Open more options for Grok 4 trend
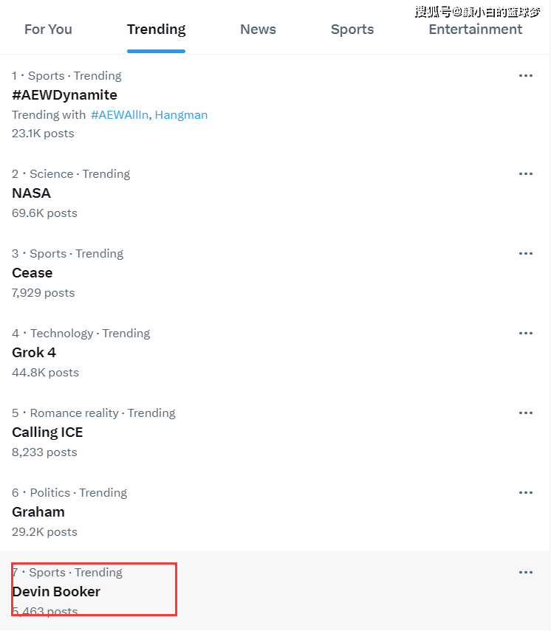The width and height of the screenshot is (551, 631). pos(526,334)
